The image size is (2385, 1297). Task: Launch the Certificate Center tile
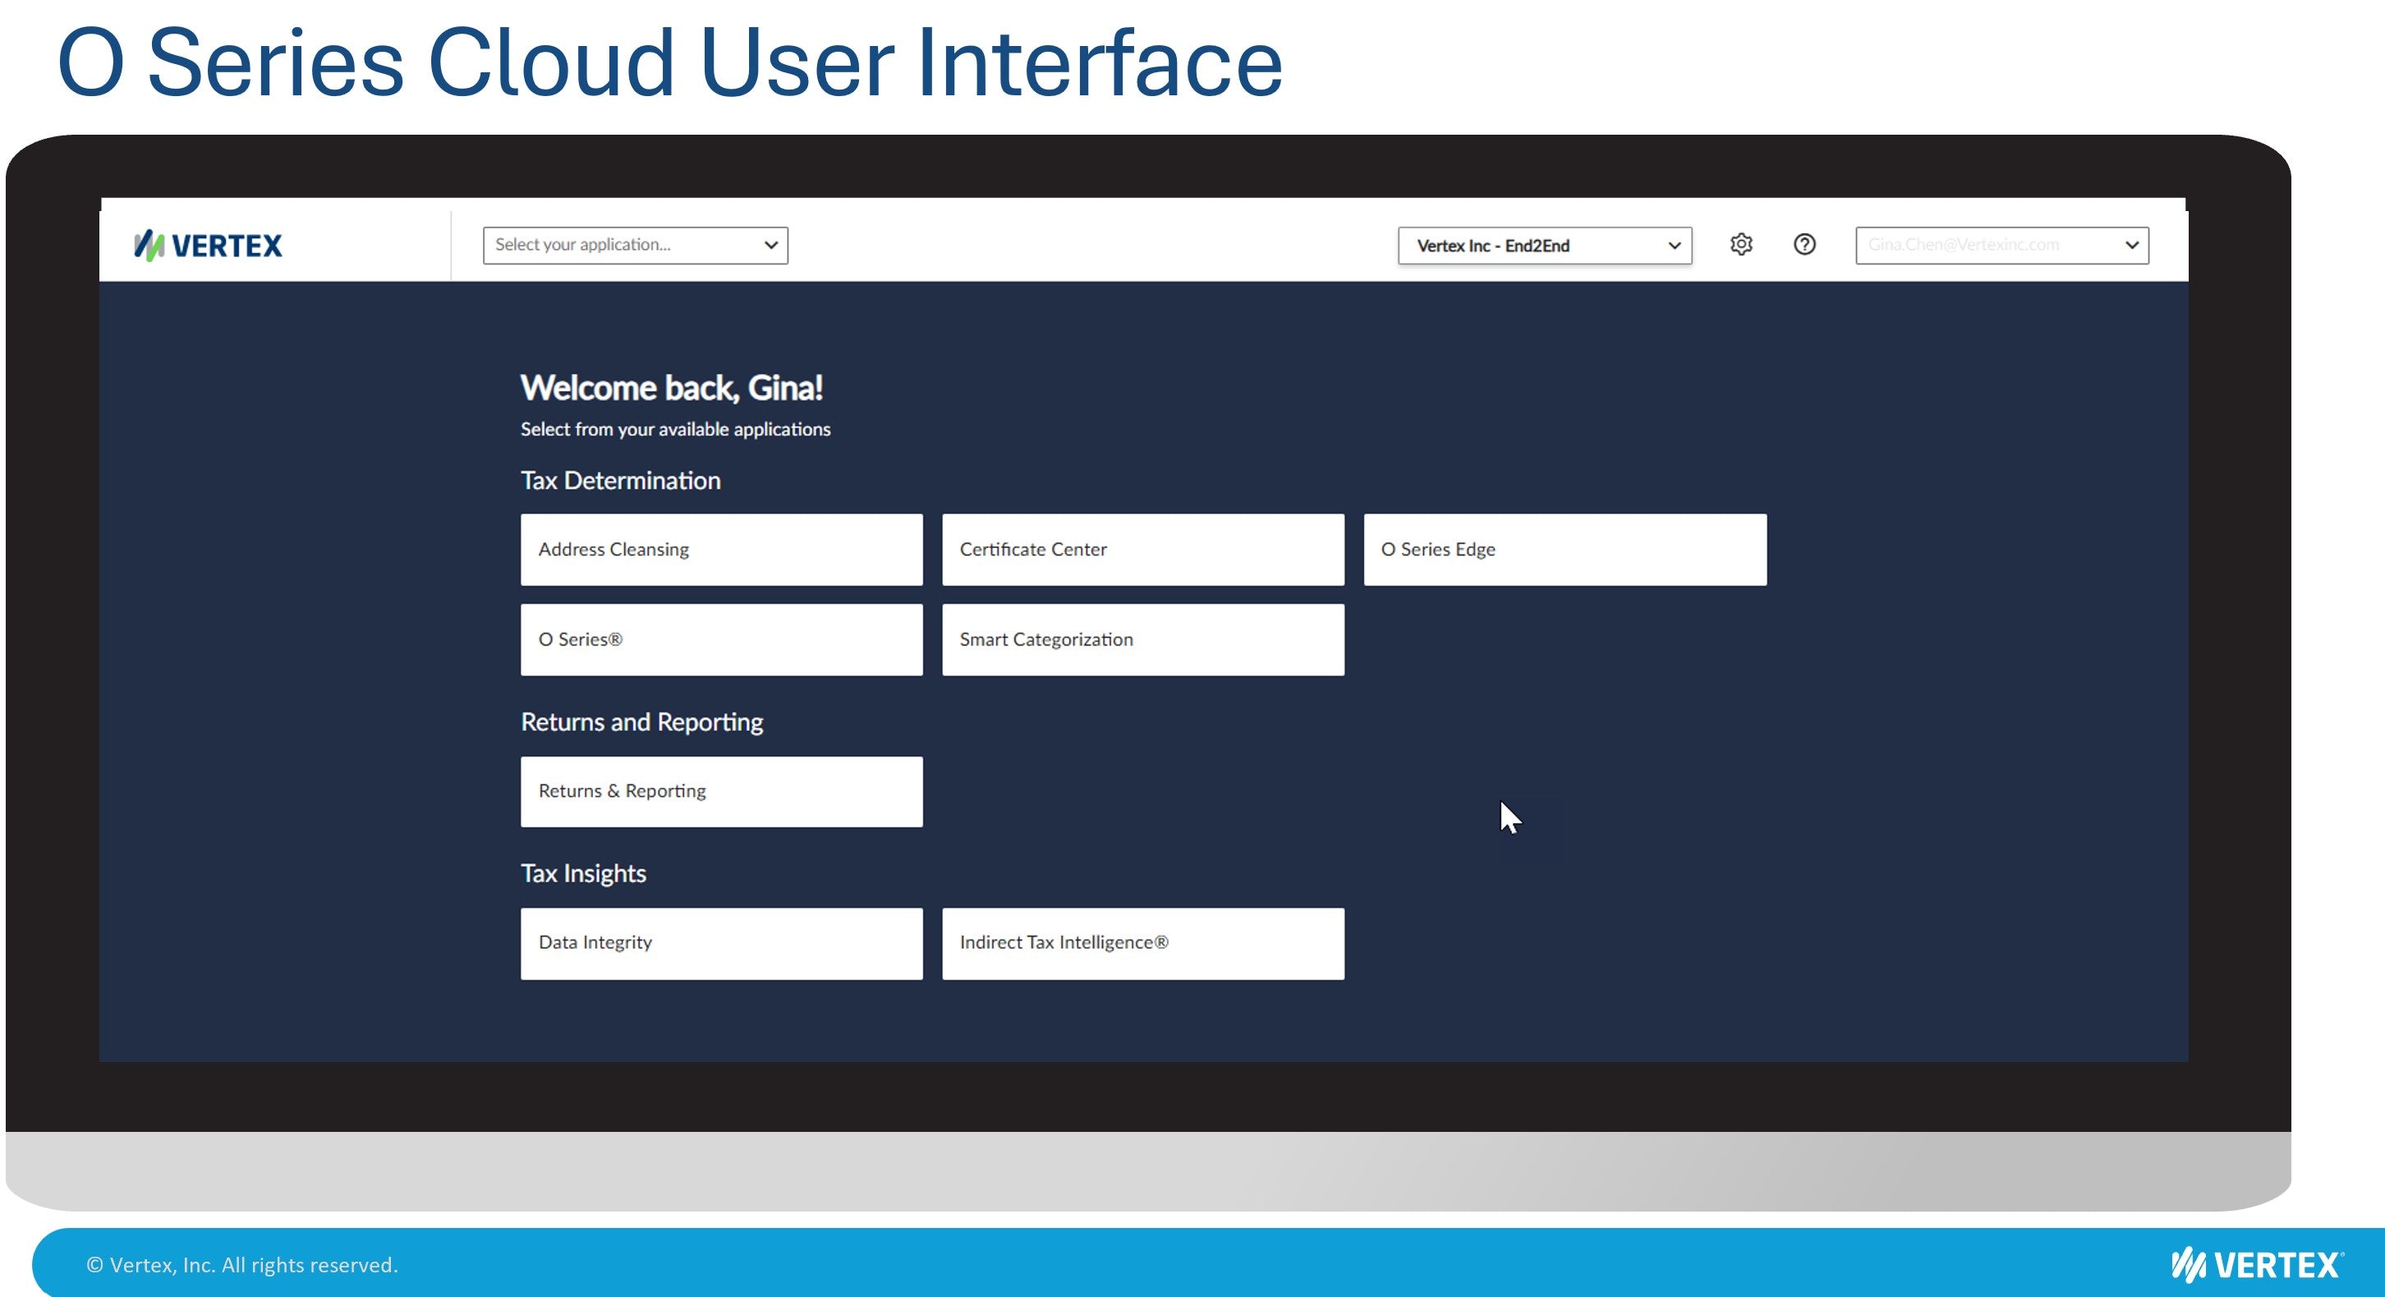tap(1142, 549)
